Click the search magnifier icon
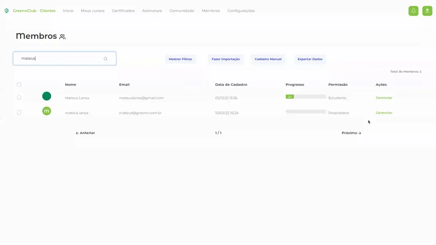436x245 pixels. point(106,59)
